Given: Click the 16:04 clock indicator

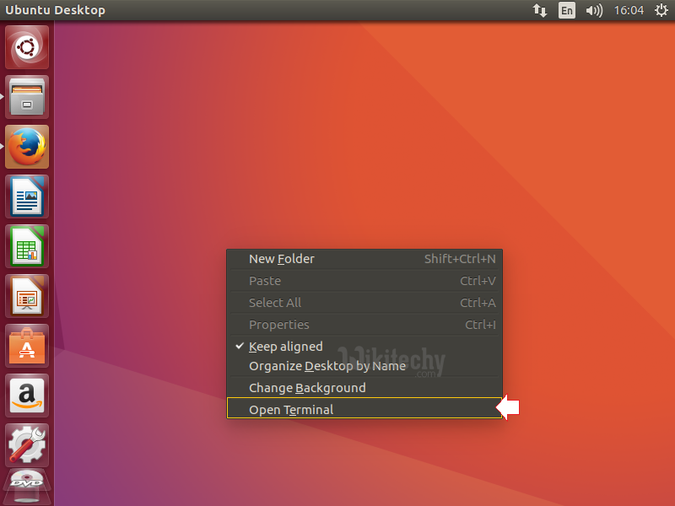Looking at the screenshot, I should click(x=629, y=11).
